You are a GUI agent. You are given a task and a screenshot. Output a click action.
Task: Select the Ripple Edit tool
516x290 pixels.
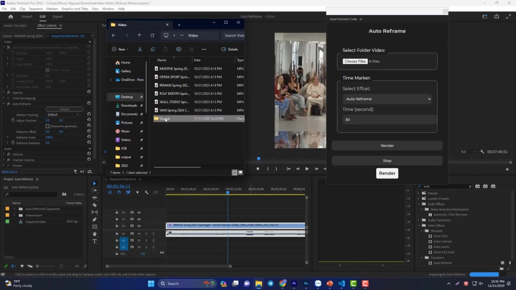pos(95,198)
